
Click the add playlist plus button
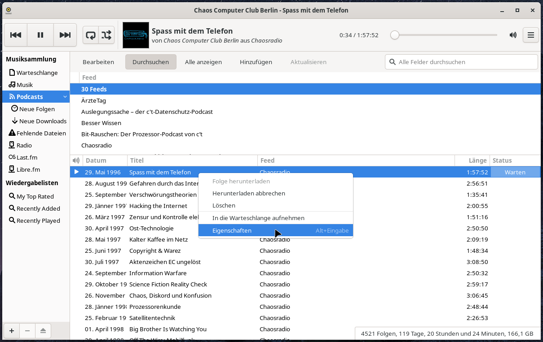pyautogui.click(x=12, y=331)
